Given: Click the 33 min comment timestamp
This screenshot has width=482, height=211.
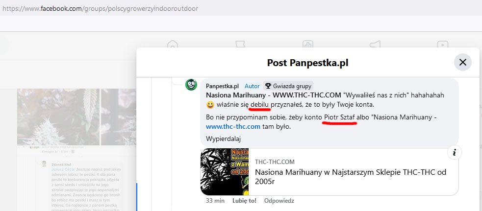Looking at the screenshot, I should (x=215, y=201).
